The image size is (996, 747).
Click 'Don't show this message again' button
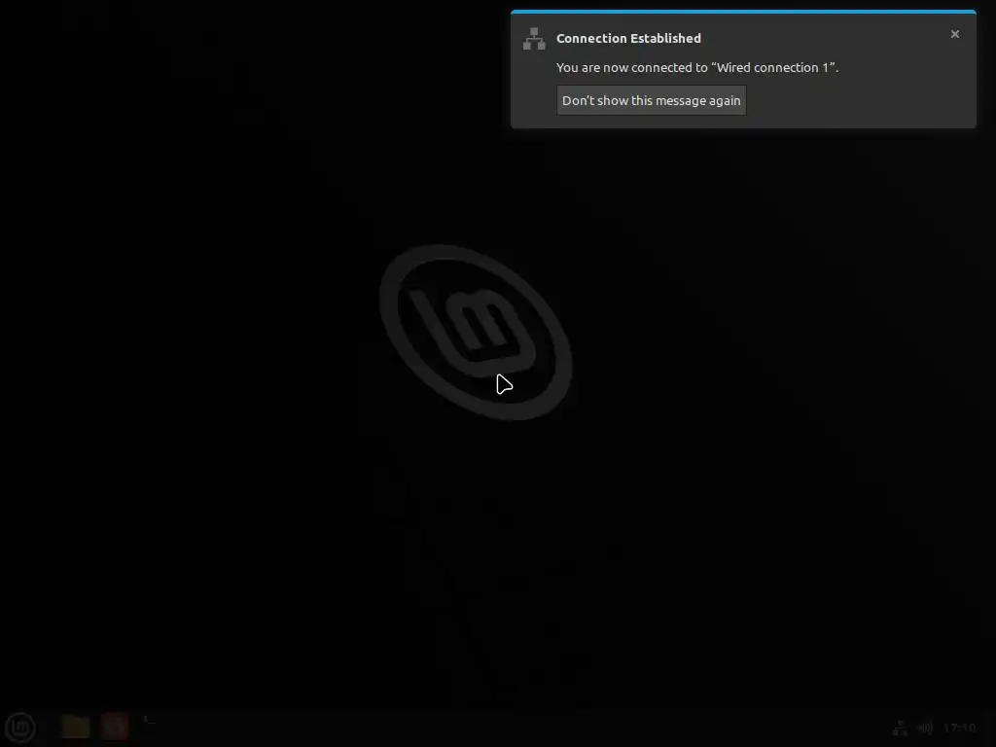click(651, 100)
